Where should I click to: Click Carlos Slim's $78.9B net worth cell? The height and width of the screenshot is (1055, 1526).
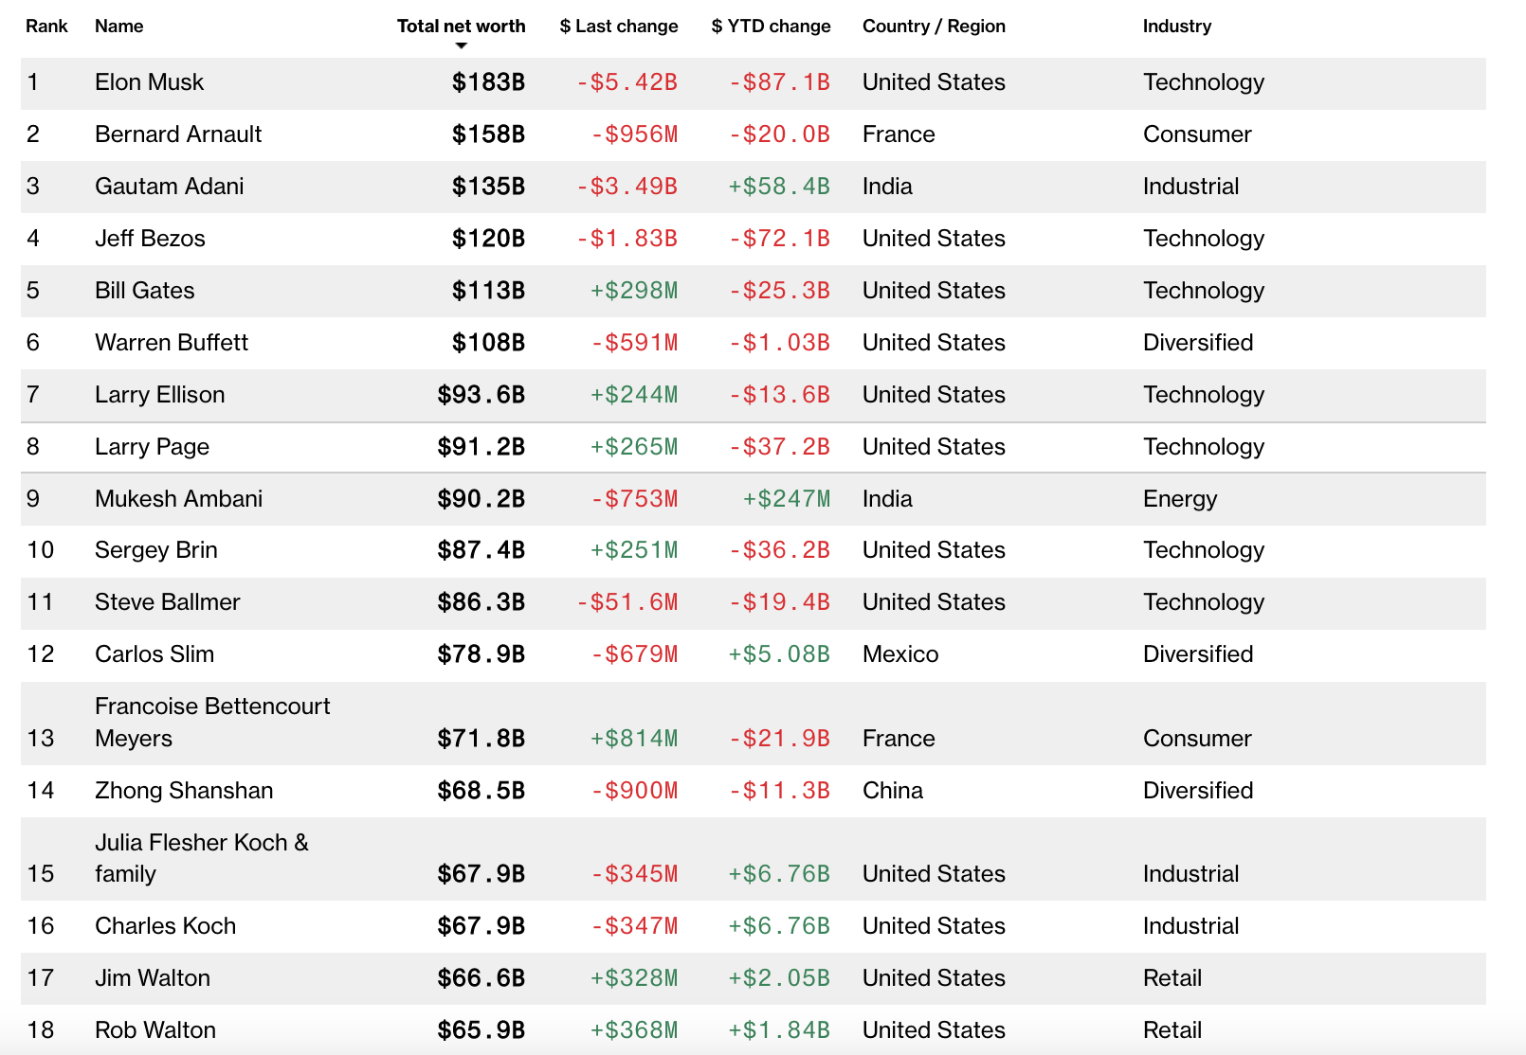pos(481,654)
